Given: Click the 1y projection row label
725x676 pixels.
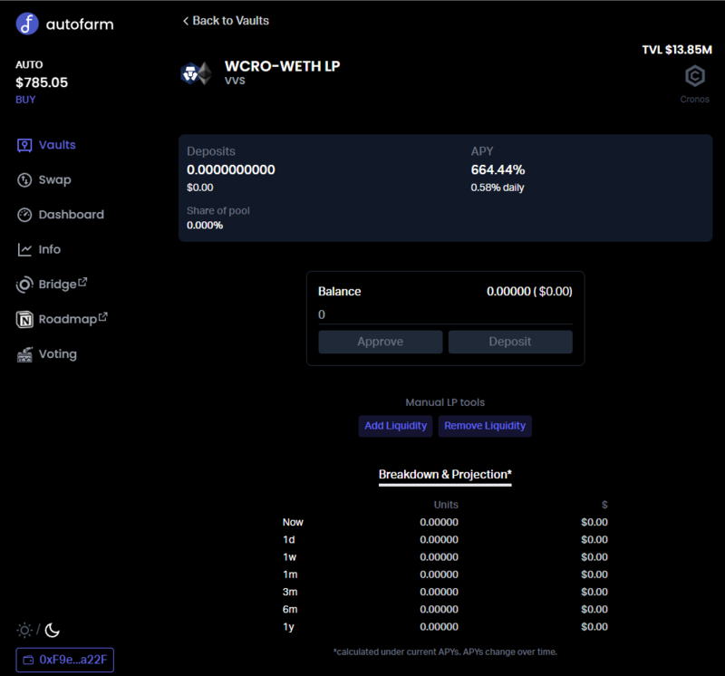Looking at the screenshot, I should (x=288, y=627).
